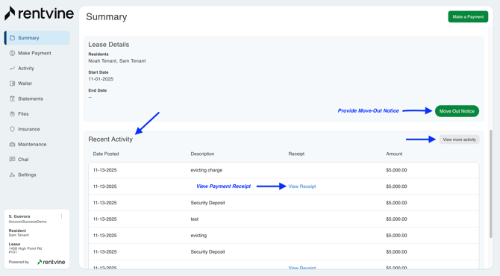The width and height of the screenshot is (500, 276).
Task: Click the Statements bank icon
Action: pyautogui.click(x=12, y=98)
